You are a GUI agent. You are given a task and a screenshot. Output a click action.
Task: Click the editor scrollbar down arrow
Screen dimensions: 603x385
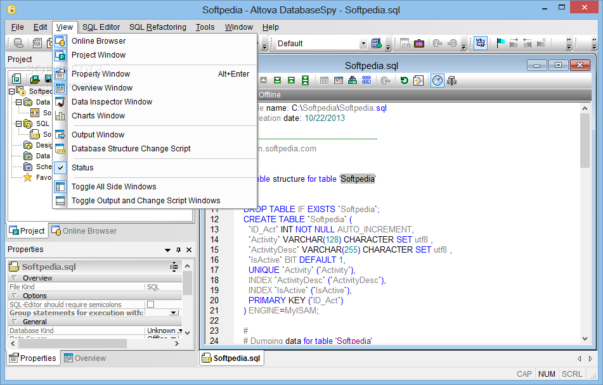(585, 339)
